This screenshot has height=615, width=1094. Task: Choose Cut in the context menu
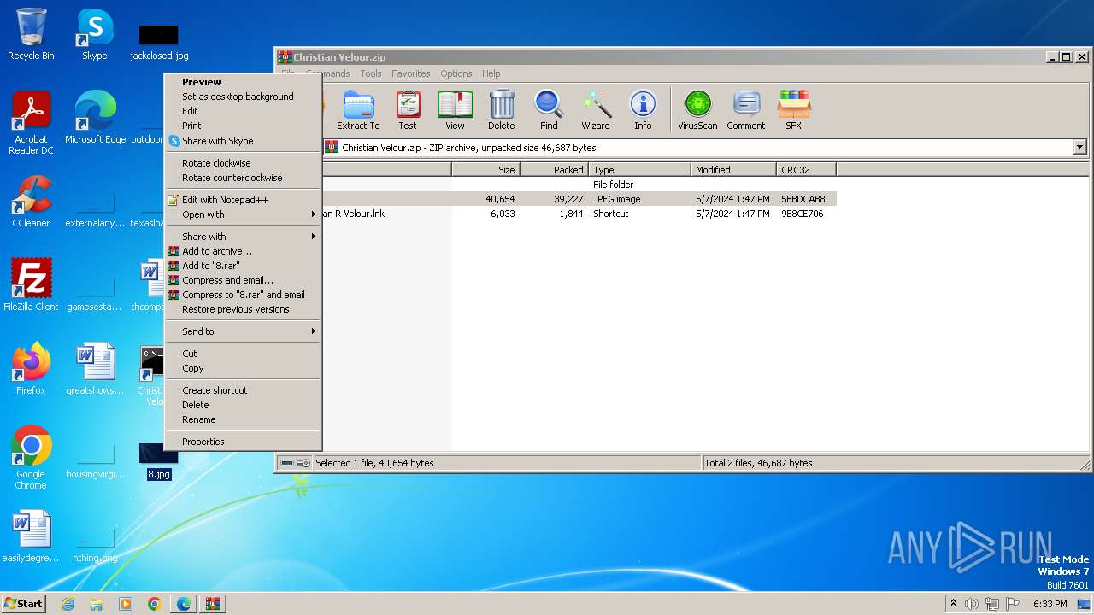pos(243,354)
